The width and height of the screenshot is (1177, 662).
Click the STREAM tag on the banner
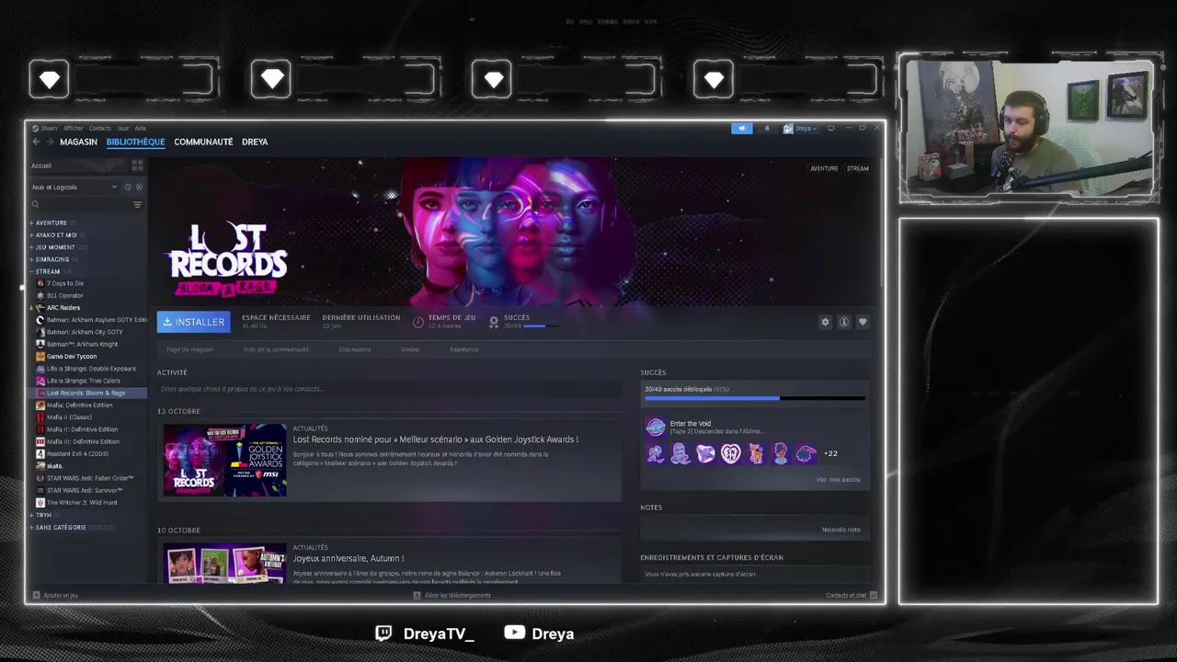pos(857,168)
